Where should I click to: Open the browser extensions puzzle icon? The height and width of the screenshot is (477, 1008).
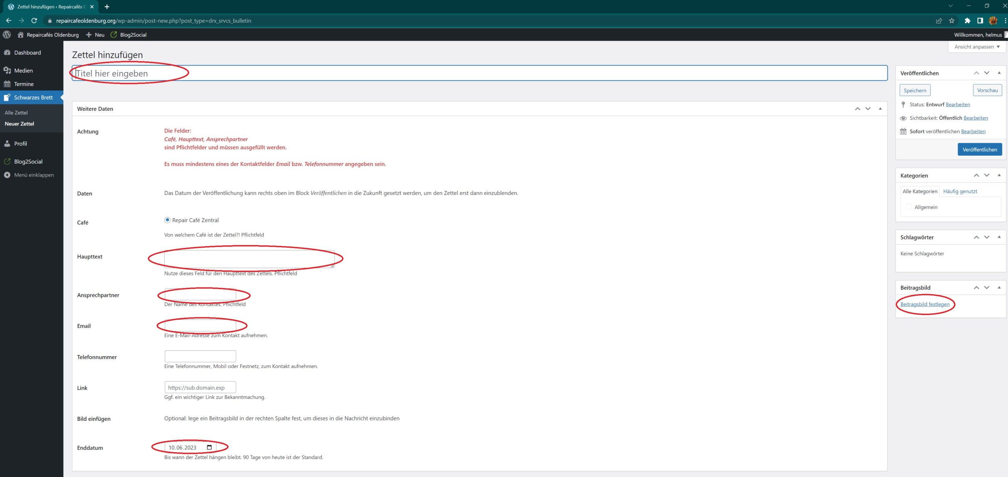967,20
